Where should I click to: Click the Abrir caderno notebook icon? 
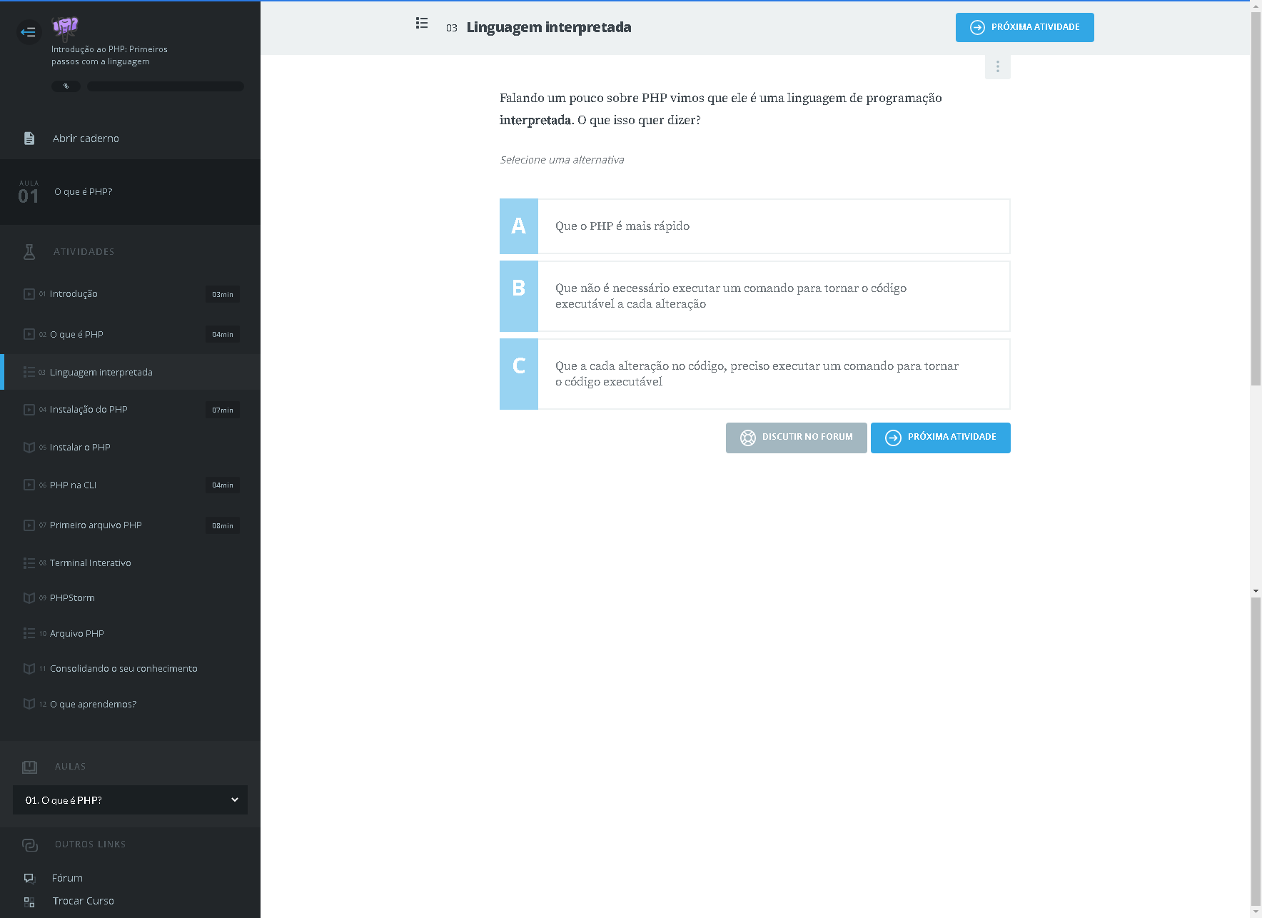[29, 138]
